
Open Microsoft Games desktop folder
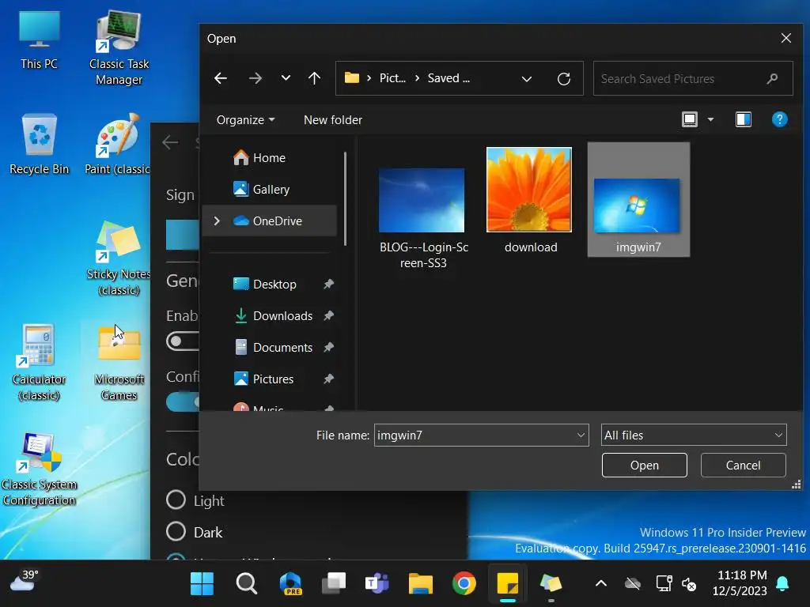pyautogui.click(x=119, y=363)
